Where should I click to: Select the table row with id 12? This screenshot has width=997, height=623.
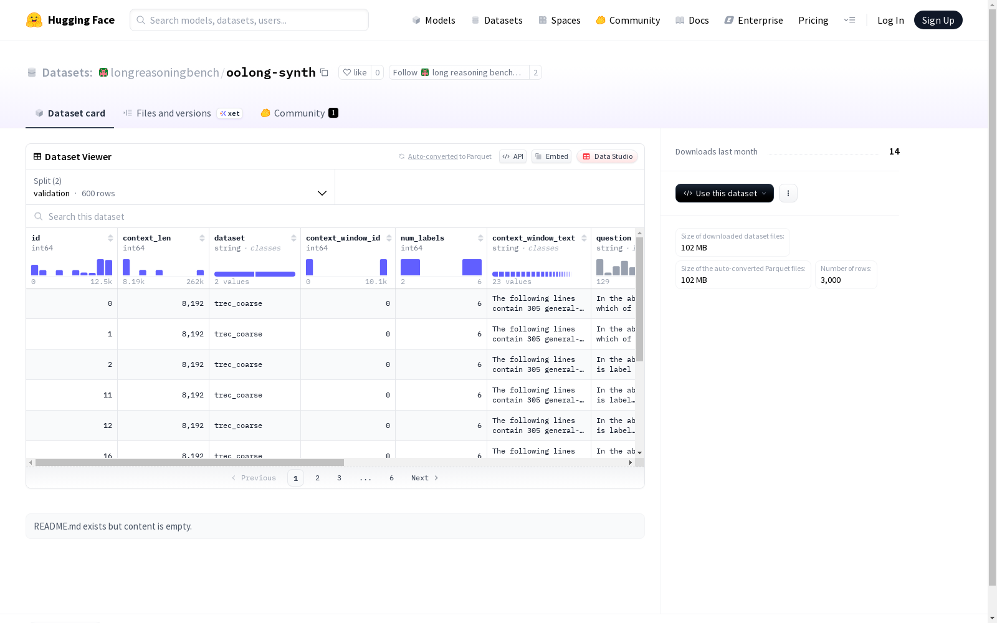click(x=331, y=426)
